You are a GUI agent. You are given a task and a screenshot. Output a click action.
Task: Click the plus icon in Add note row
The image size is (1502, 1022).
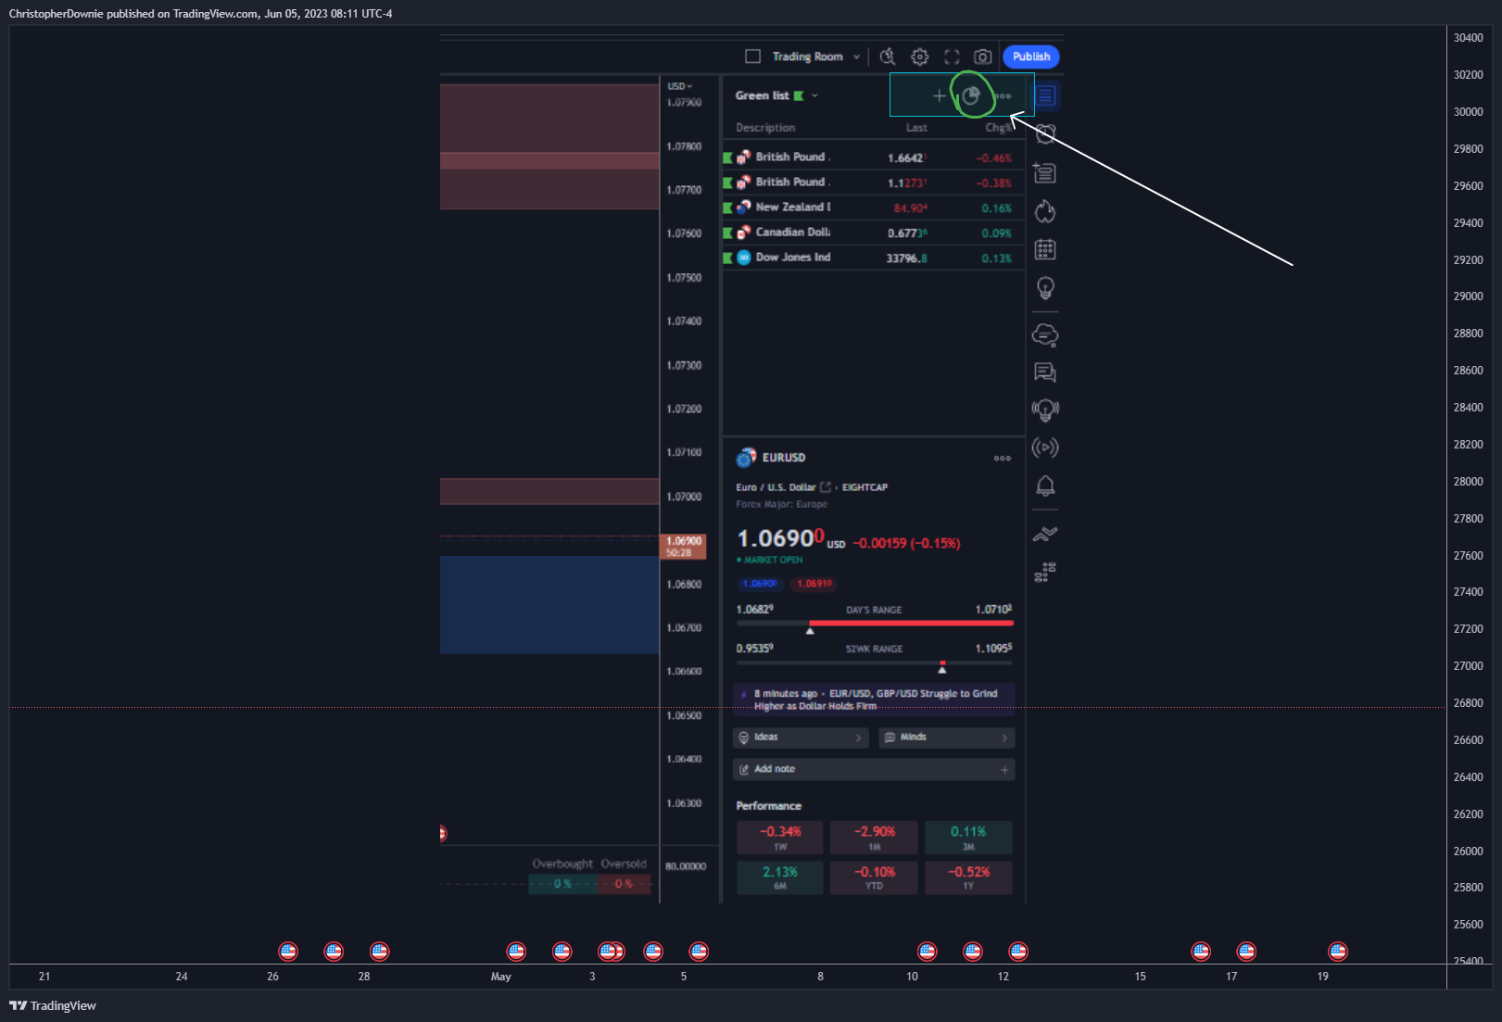point(1004,770)
